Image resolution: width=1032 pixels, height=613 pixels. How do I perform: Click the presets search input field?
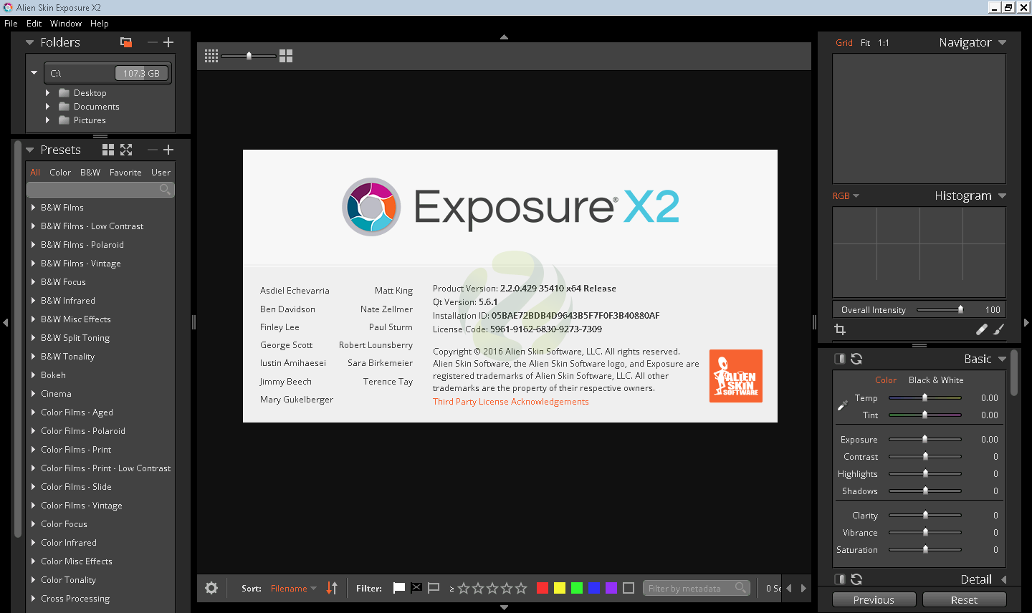[100, 189]
